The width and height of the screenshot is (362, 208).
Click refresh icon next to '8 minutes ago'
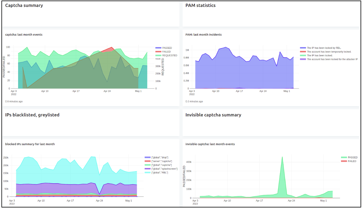[x=6, y=101]
